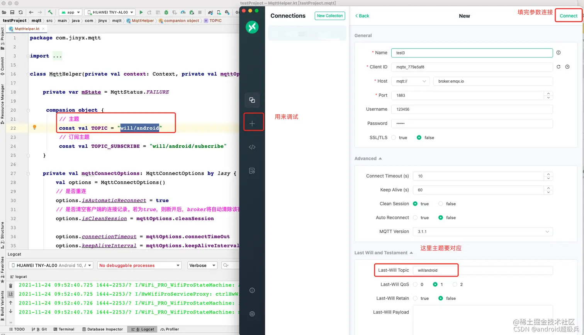Click the Username input field
Image resolution: width=584 pixels, height=335 pixels.
(x=472, y=109)
